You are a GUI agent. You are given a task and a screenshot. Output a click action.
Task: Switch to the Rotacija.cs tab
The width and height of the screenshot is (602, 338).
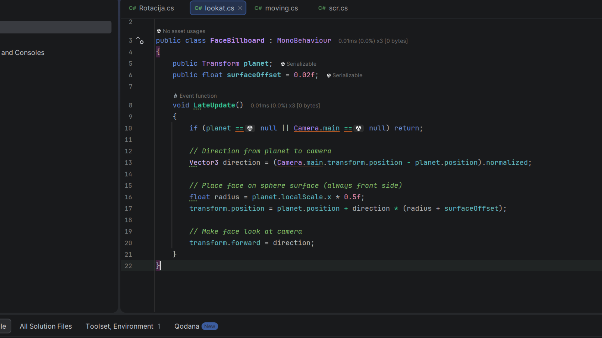tap(156, 8)
